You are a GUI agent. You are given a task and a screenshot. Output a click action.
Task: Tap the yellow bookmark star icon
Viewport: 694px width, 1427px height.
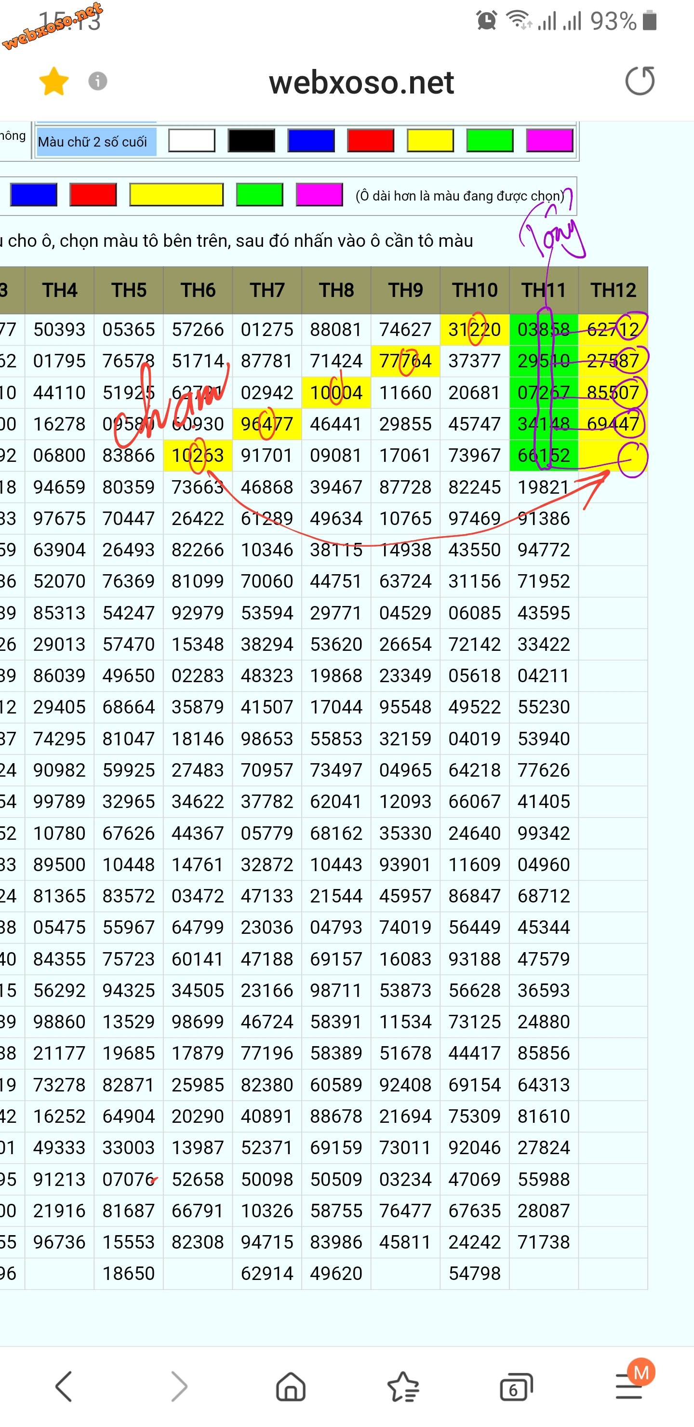coord(53,81)
